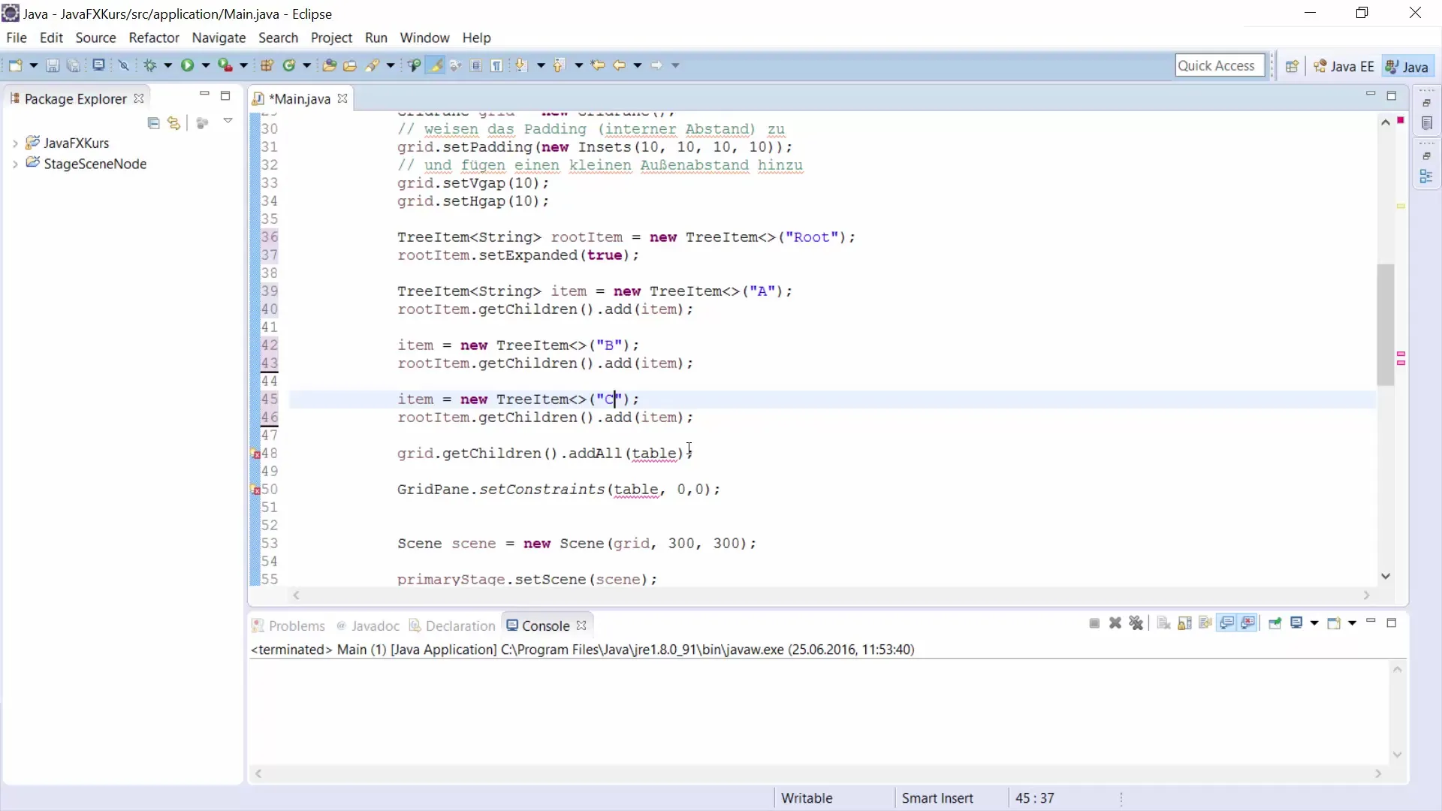Open the Navigate menu

click(219, 38)
